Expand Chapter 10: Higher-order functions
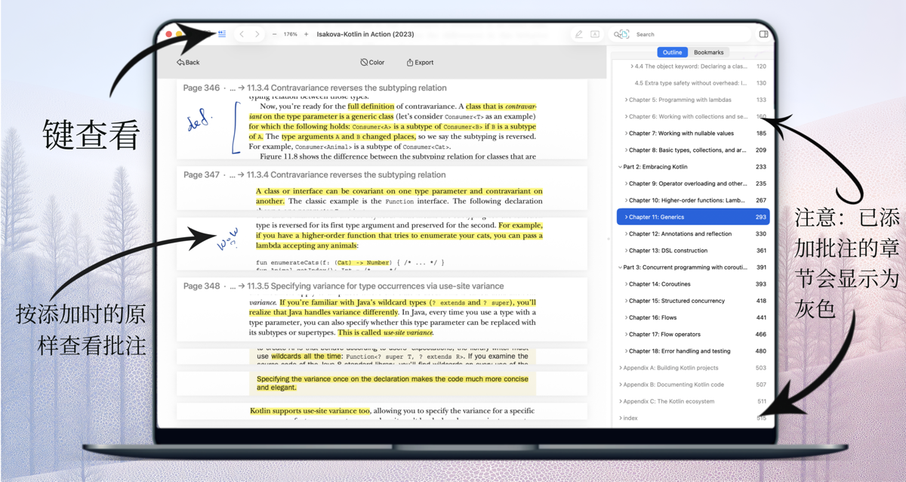Image resolution: width=906 pixels, height=482 pixels. 626,200
